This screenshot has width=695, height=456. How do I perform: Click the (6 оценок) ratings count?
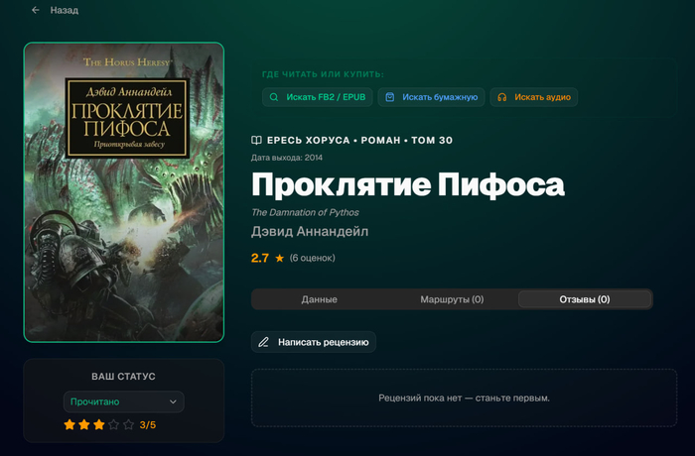coord(312,258)
